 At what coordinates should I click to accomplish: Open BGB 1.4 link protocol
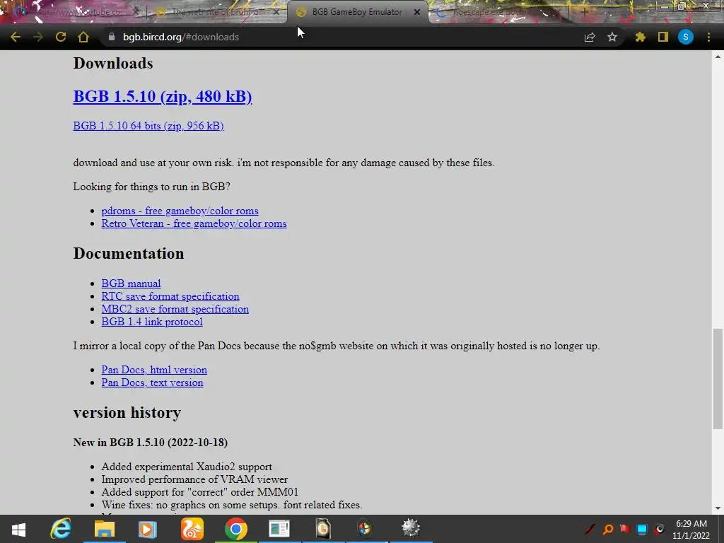click(152, 322)
